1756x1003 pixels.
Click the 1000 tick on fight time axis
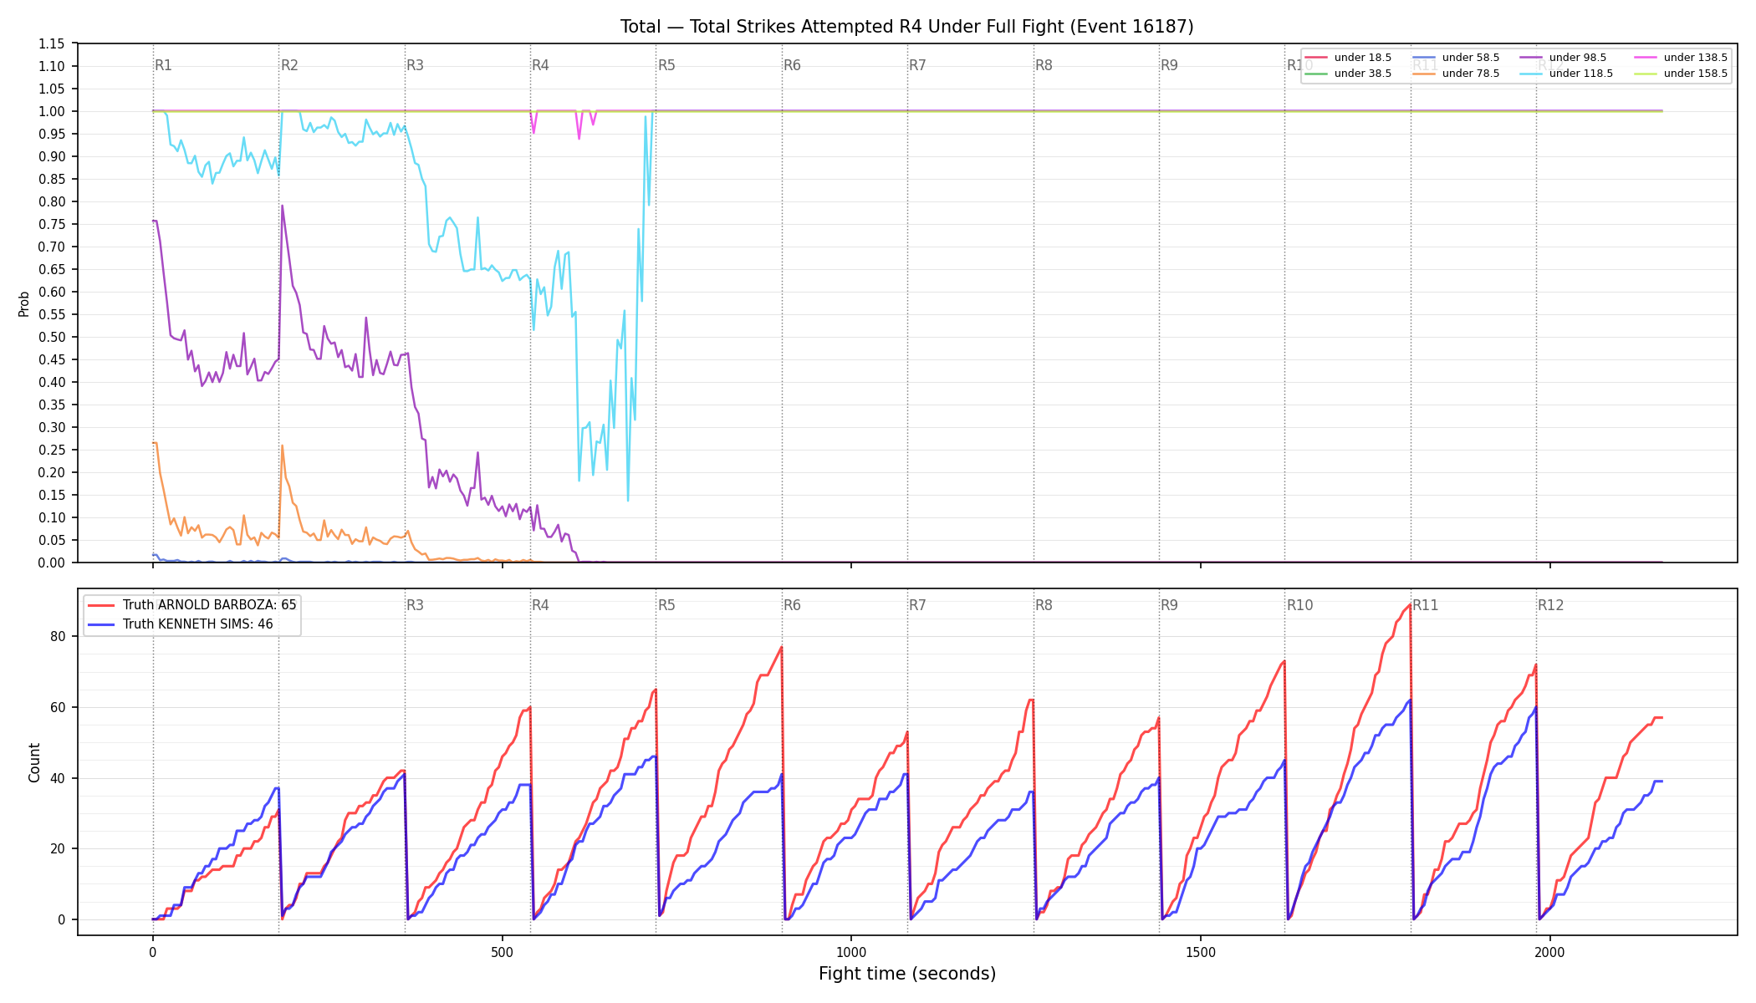click(x=851, y=952)
